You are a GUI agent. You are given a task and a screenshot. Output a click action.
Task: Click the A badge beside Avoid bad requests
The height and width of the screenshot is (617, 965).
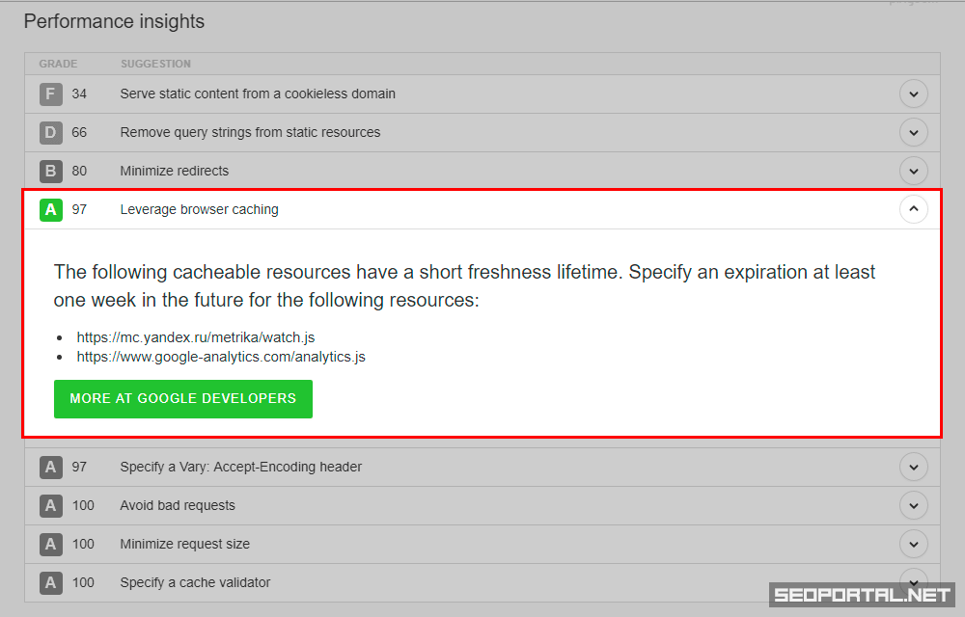[51, 505]
